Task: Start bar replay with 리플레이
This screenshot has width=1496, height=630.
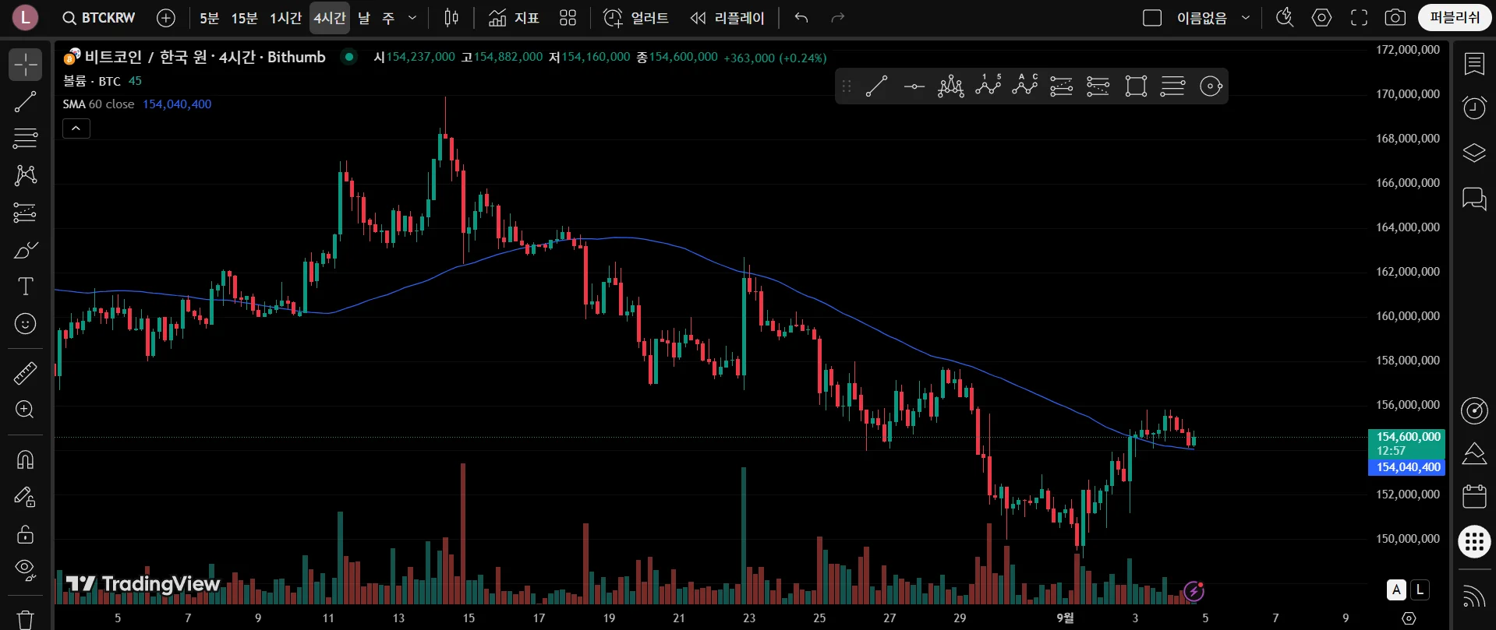Action: (x=727, y=18)
